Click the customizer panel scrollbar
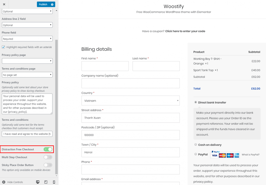266x185 pixels. click(56, 107)
